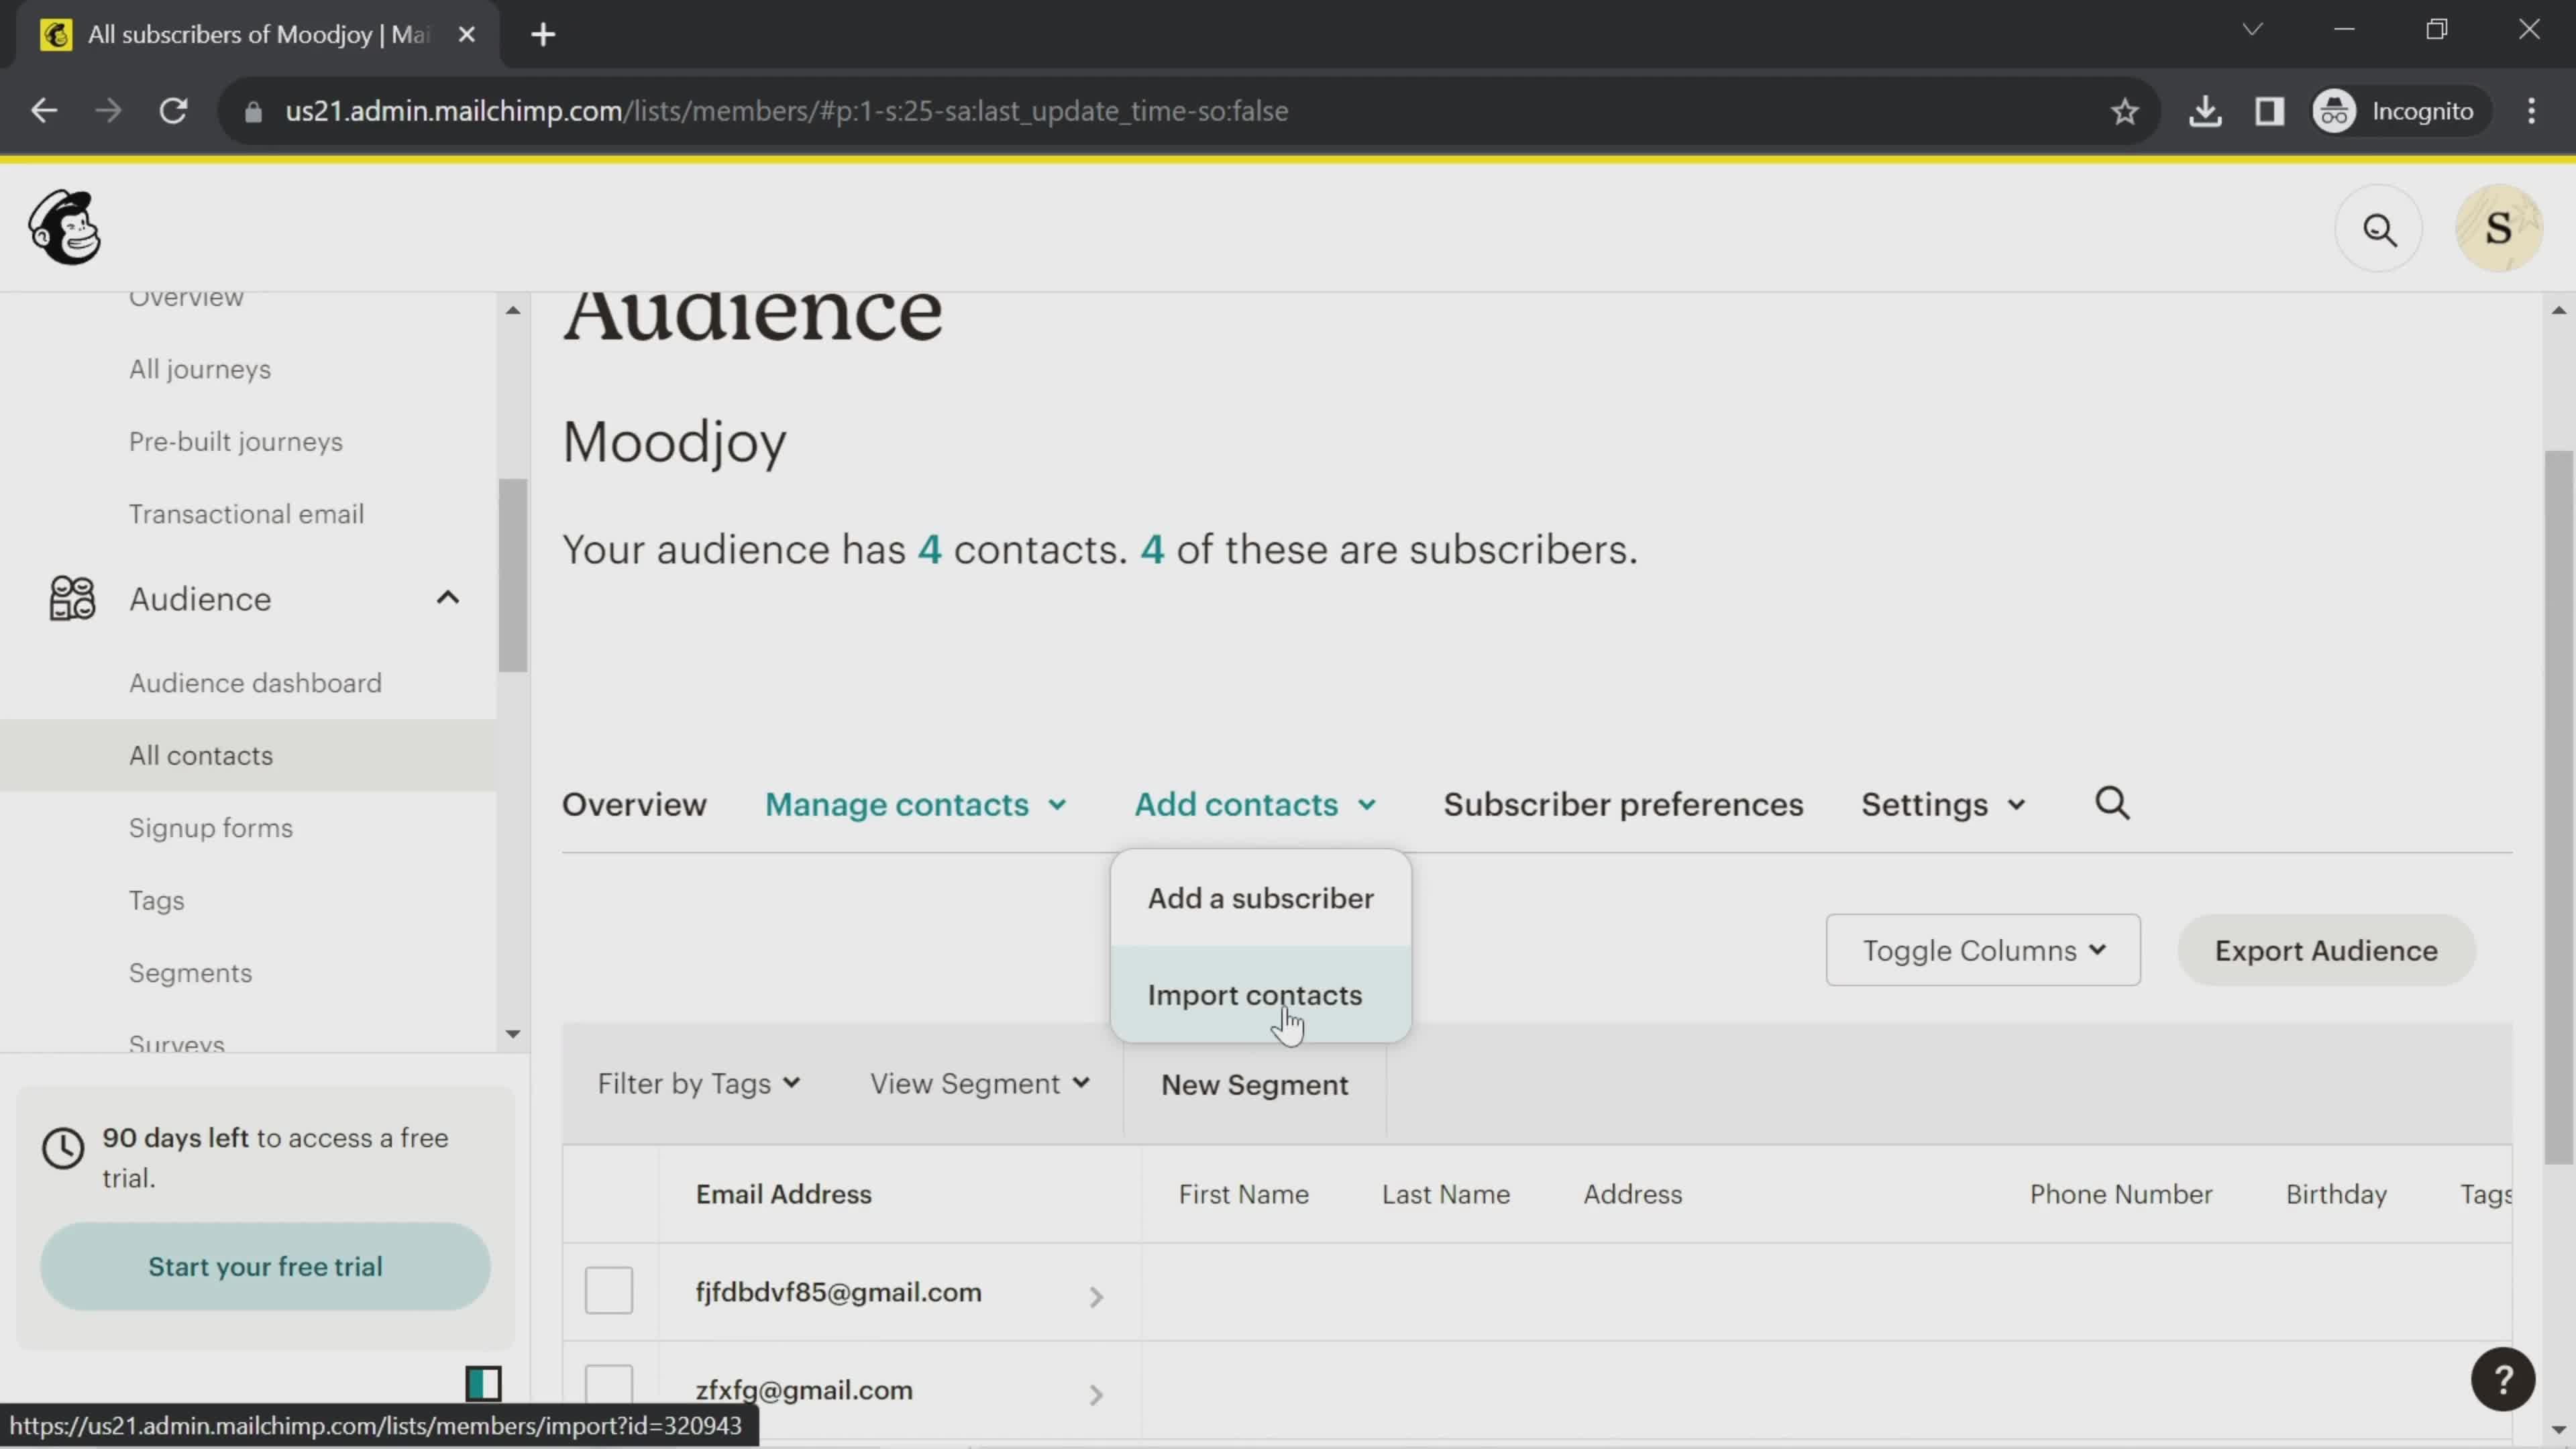Click the Export Audience button
Image resolution: width=2576 pixels, height=1449 pixels.
pos(2324,950)
